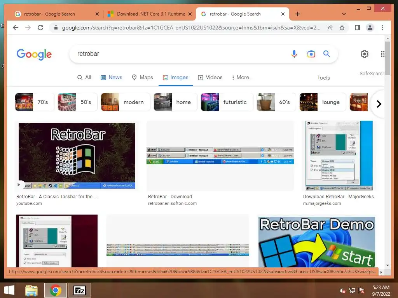
Task: Start a voice search with the microphone
Action: (294, 54)
